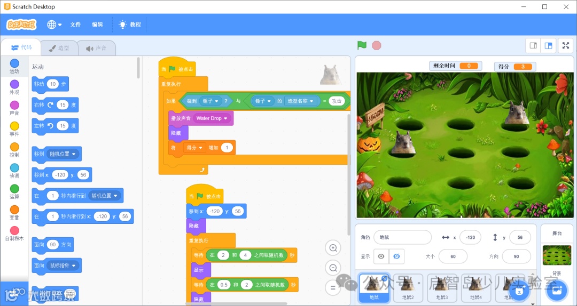
Task: Open the choose a backdrop button
Action: click(557, 291)
